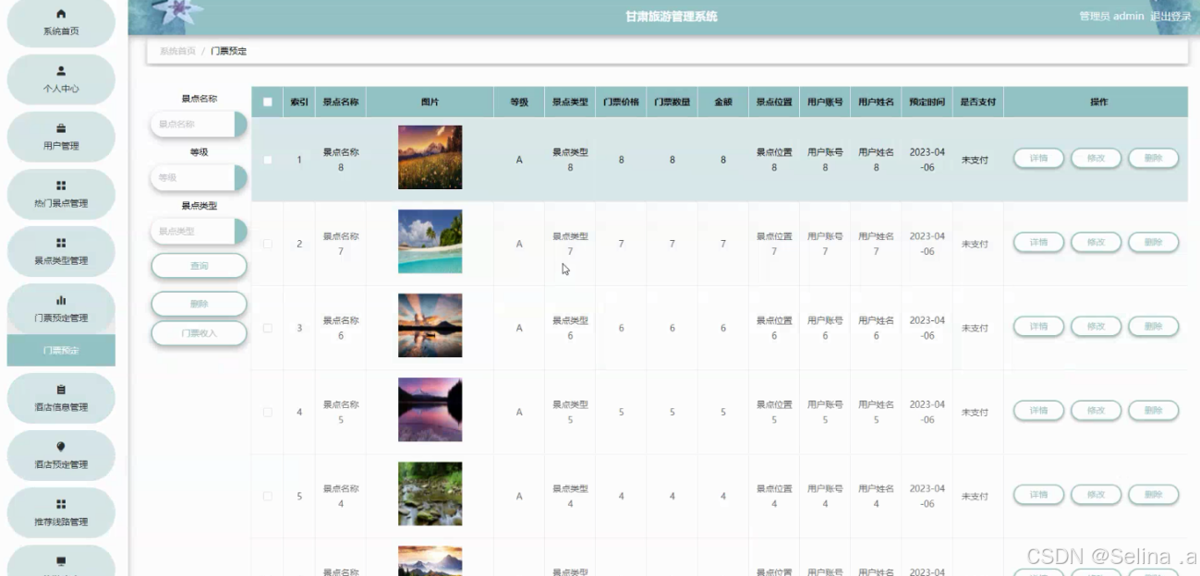The width and height of the screenshot is (1200, 576).
Task: Click 删除 in row 景点名称6
Action: pos(1153,327)
